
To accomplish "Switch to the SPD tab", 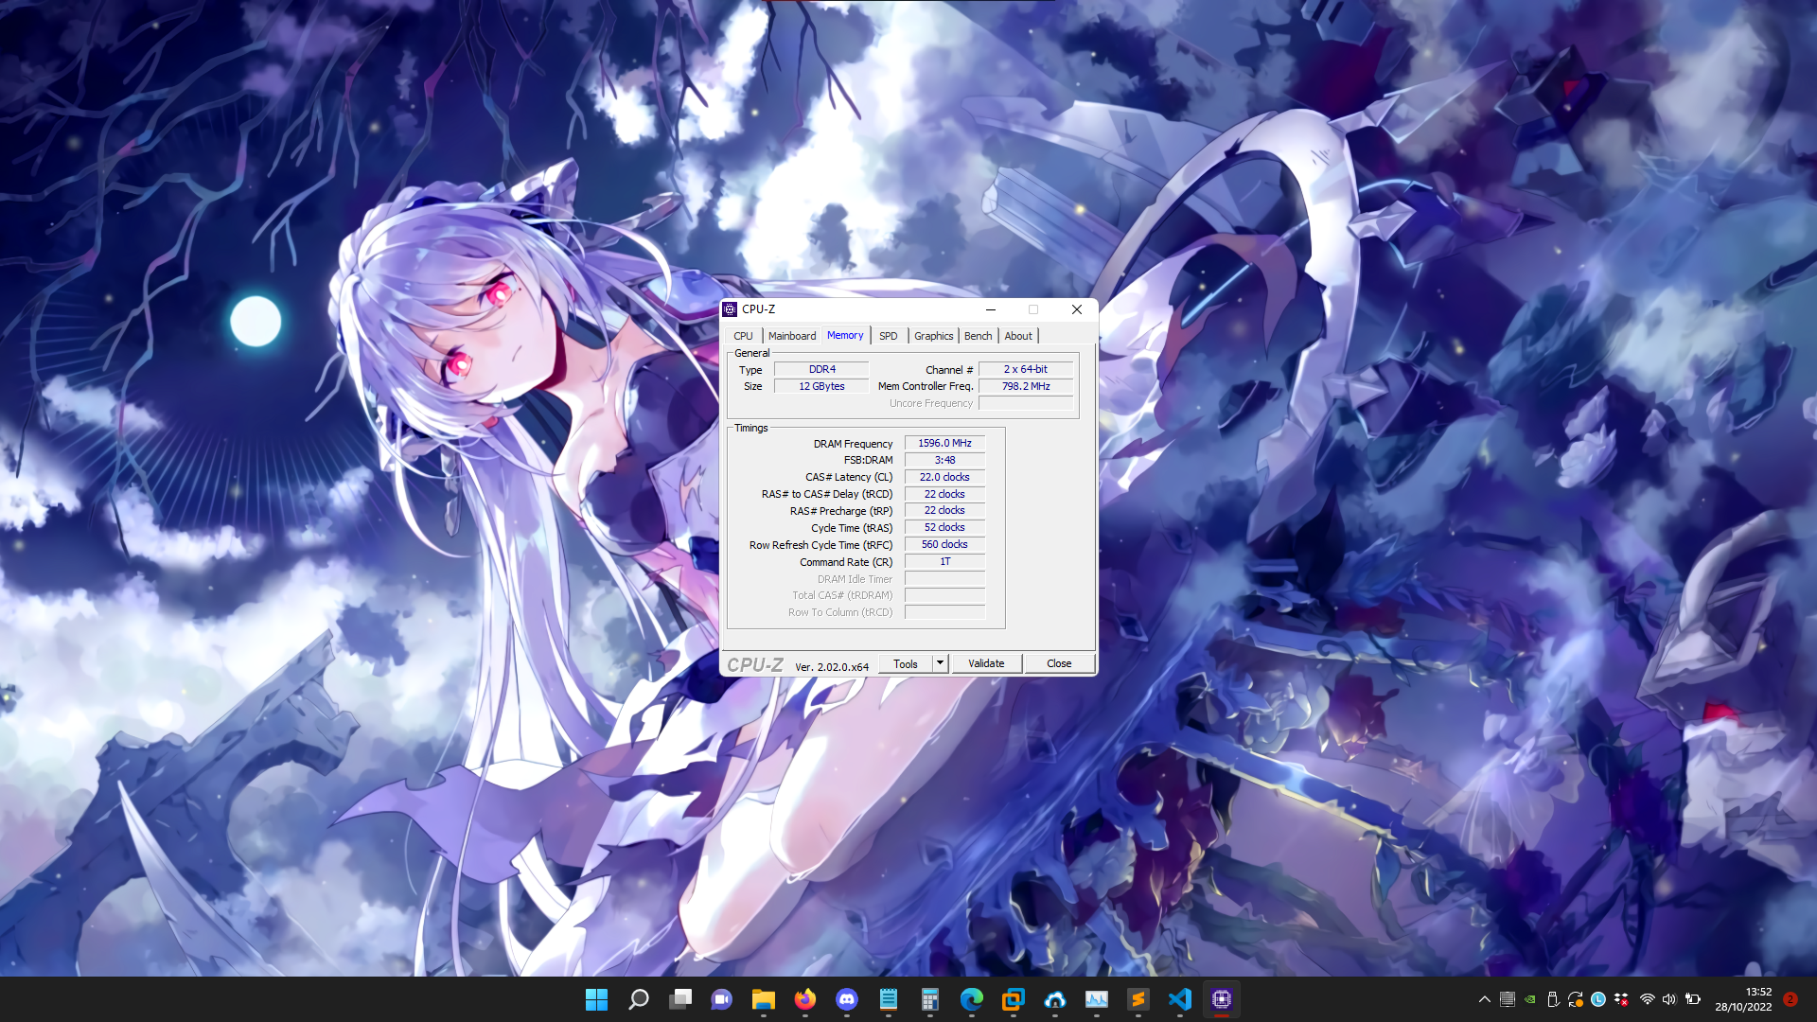I will click(x=889, y=336).
